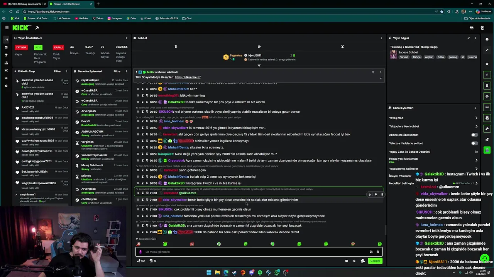The image size is (494, 277).
Task: Collapse the gift leaderboard arrow
Action: pos(259,65)
